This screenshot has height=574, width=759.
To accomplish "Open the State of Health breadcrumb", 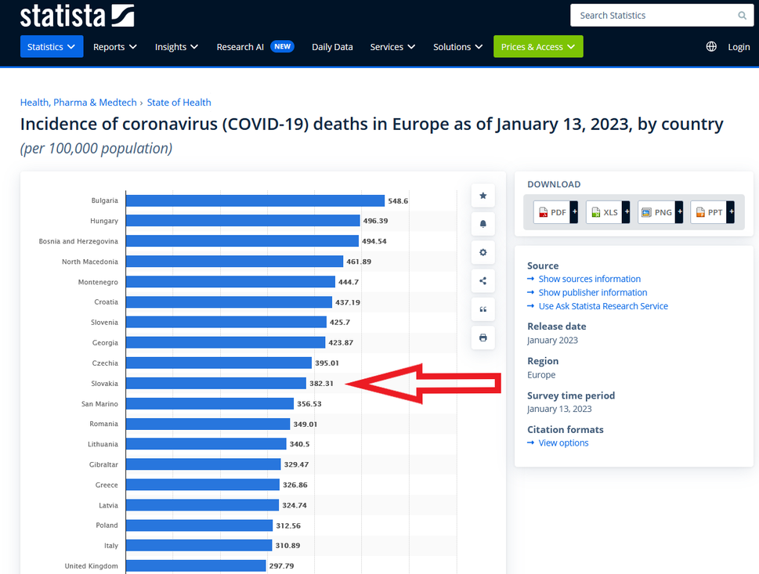I will 179,102.
